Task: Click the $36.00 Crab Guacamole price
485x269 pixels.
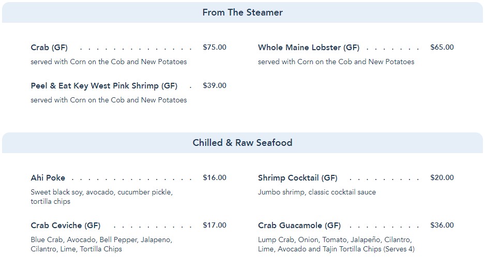Action: pos(442,225)
